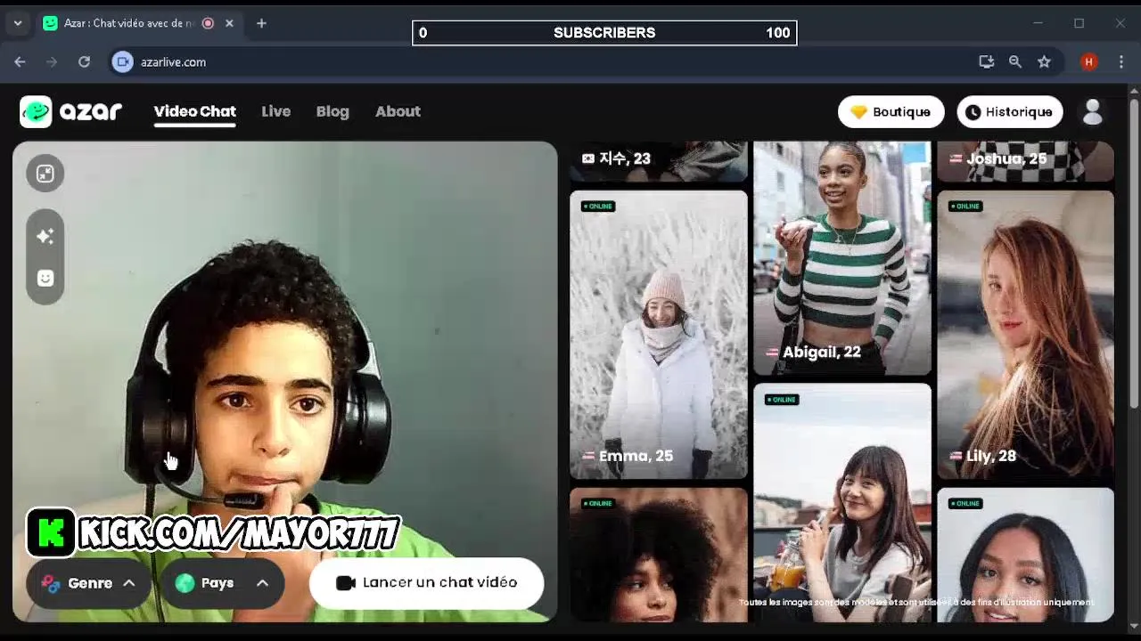The image size is (1141, 641).
Task: Open the 지수, 23 profile card
Action: 659,161
